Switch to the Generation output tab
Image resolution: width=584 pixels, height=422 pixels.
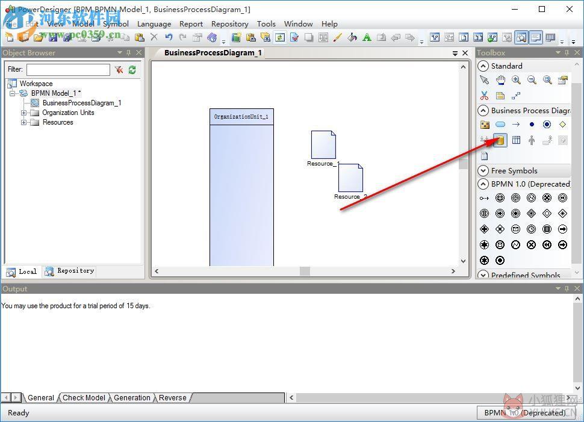(132, 398)
